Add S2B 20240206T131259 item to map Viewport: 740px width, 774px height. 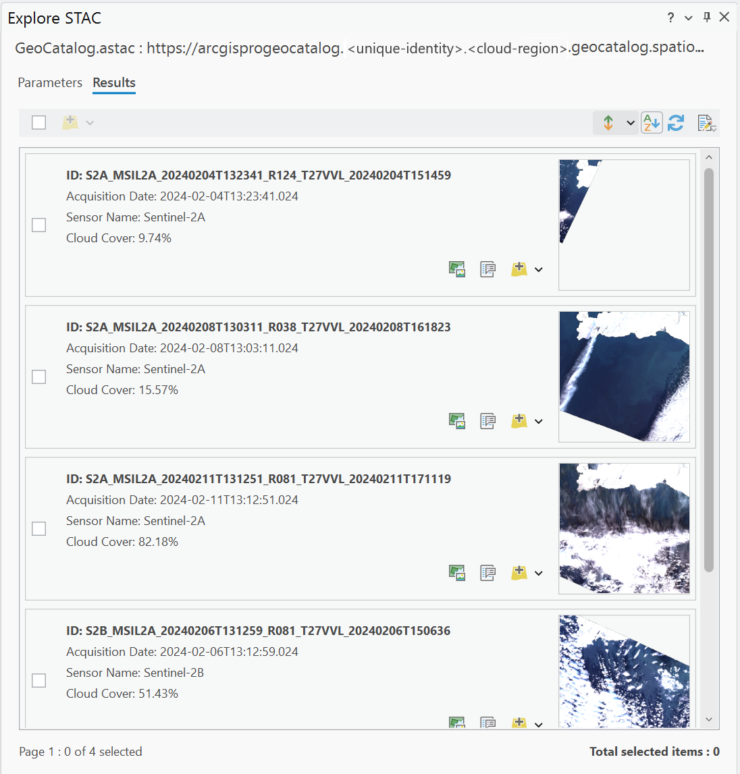pos(519,723)
